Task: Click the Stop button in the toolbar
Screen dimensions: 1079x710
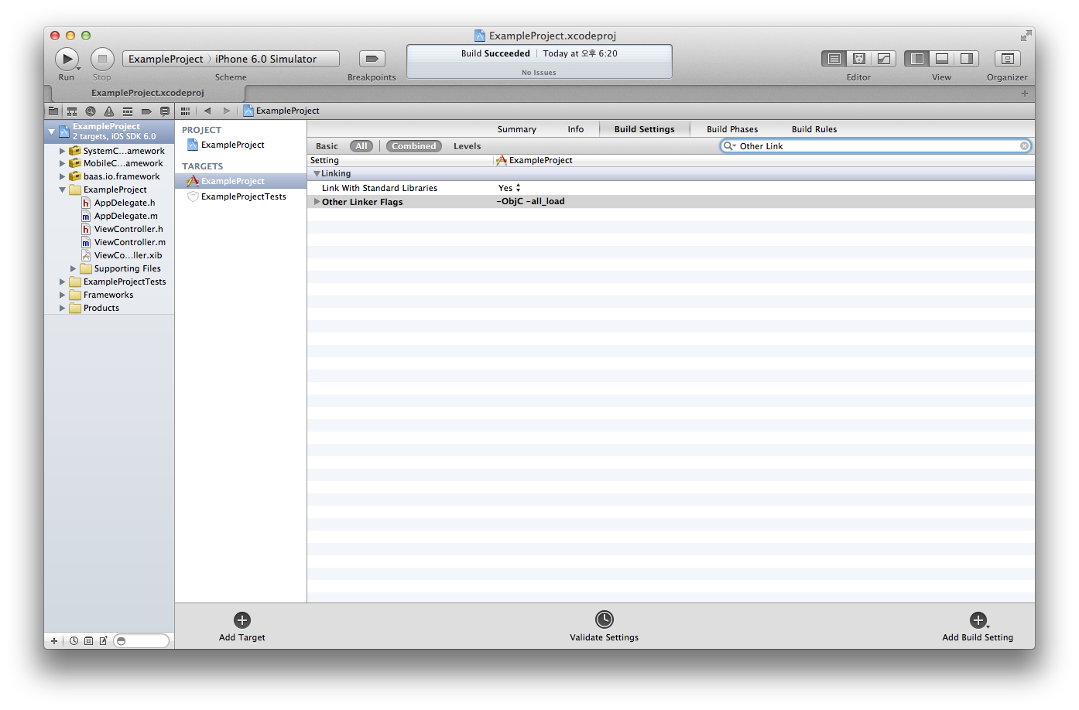Action: (x=102, y=59)
